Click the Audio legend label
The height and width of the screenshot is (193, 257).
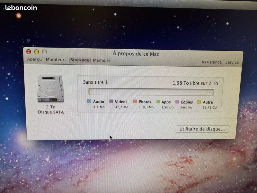tap(99, 102)
